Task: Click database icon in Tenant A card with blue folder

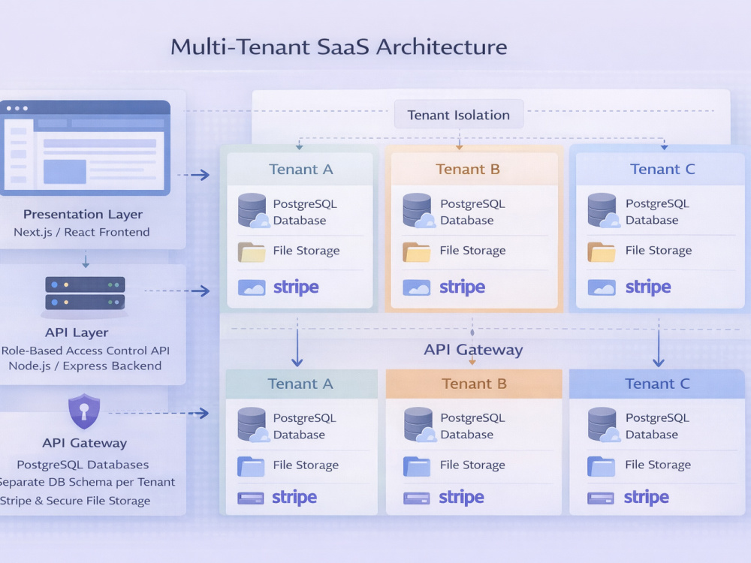Action: pyautogui.click(x=253, y=425)
